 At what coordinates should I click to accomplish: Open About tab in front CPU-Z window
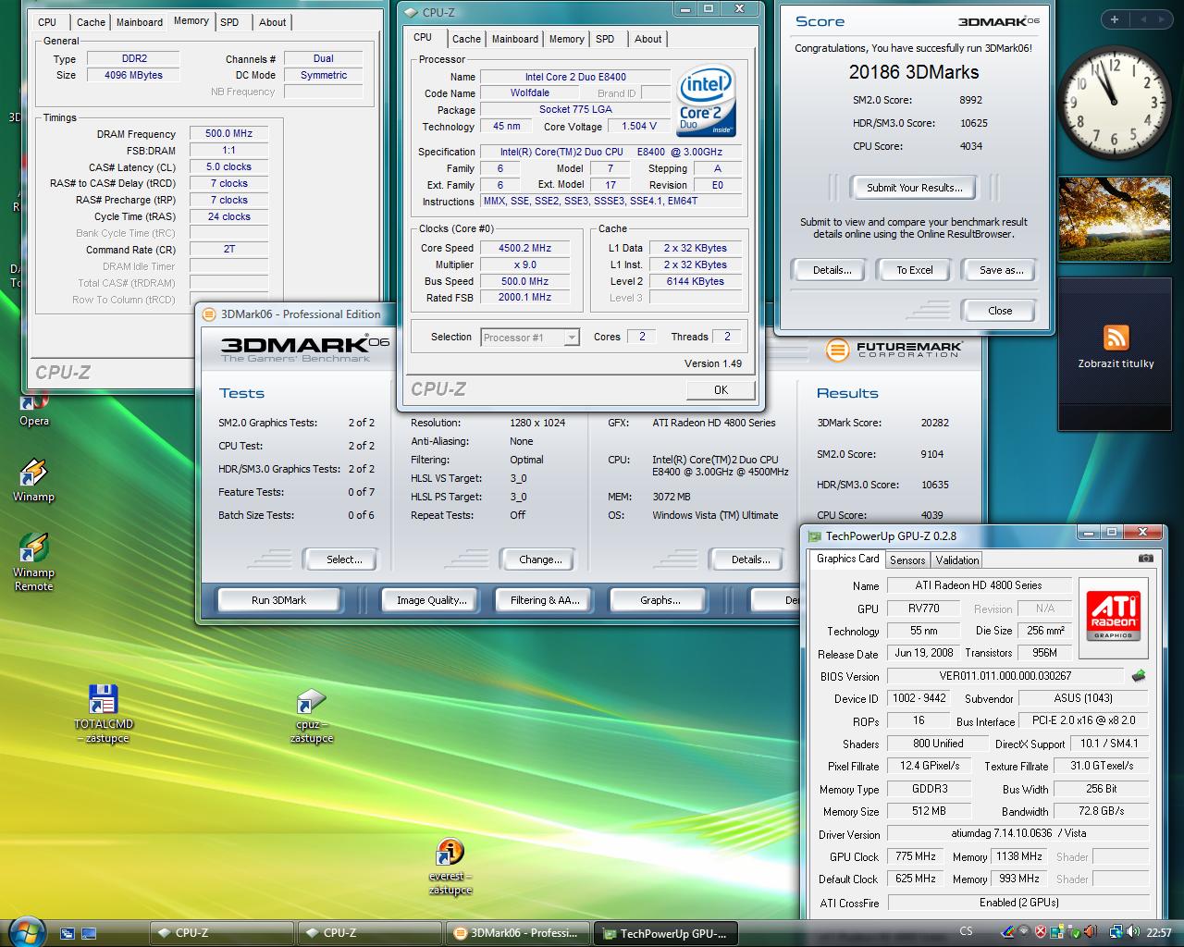pyautogui.click(x=647, y=39)
